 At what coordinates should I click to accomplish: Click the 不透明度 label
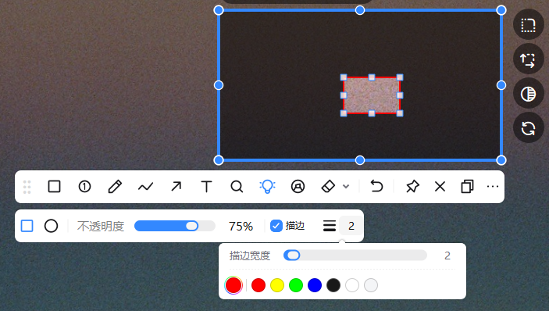101,227
